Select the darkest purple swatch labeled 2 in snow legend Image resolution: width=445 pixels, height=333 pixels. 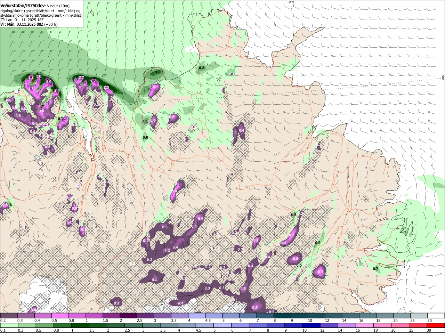pos(128,315)
